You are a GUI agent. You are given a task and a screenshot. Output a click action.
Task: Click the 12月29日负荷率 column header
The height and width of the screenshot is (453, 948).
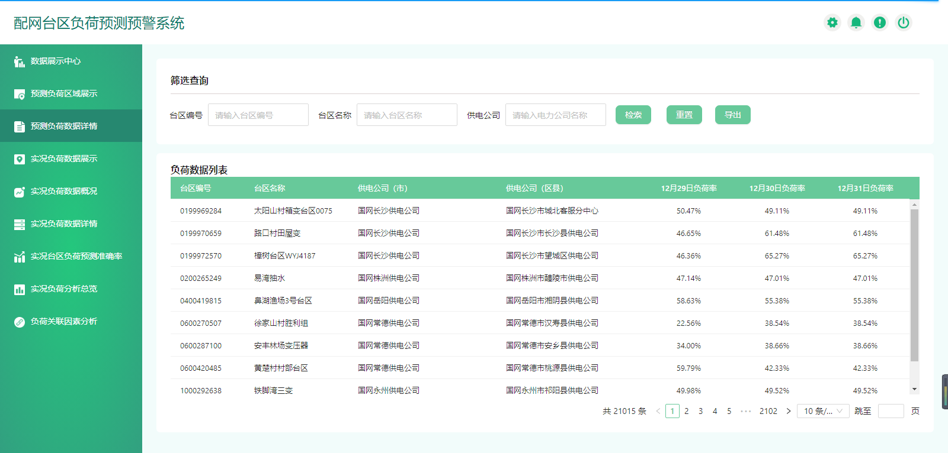click(x=689, y=188)
